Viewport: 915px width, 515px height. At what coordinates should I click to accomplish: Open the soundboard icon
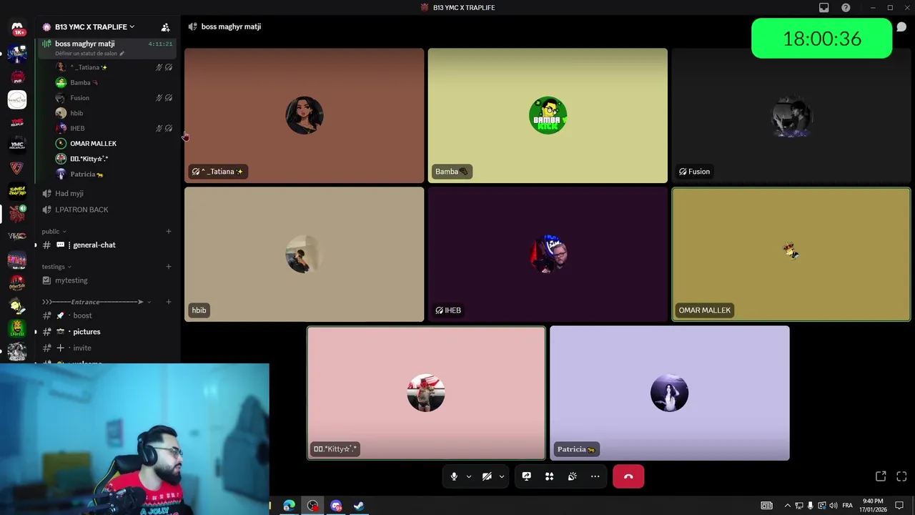tap(573, 476)
